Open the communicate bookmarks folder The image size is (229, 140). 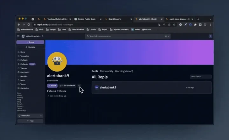(x=25, y=30)
